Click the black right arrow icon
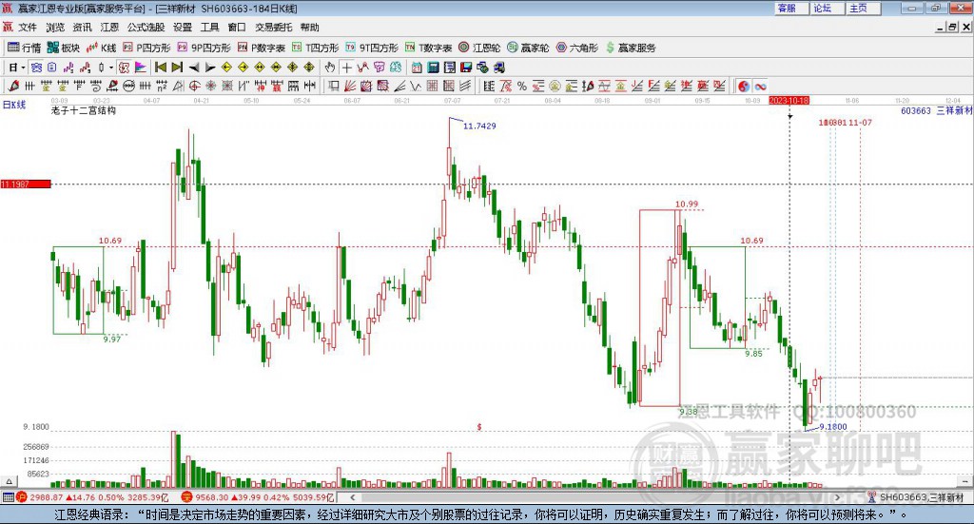The image size is (974, 524). pyautogui.click(x=210, y=68)
